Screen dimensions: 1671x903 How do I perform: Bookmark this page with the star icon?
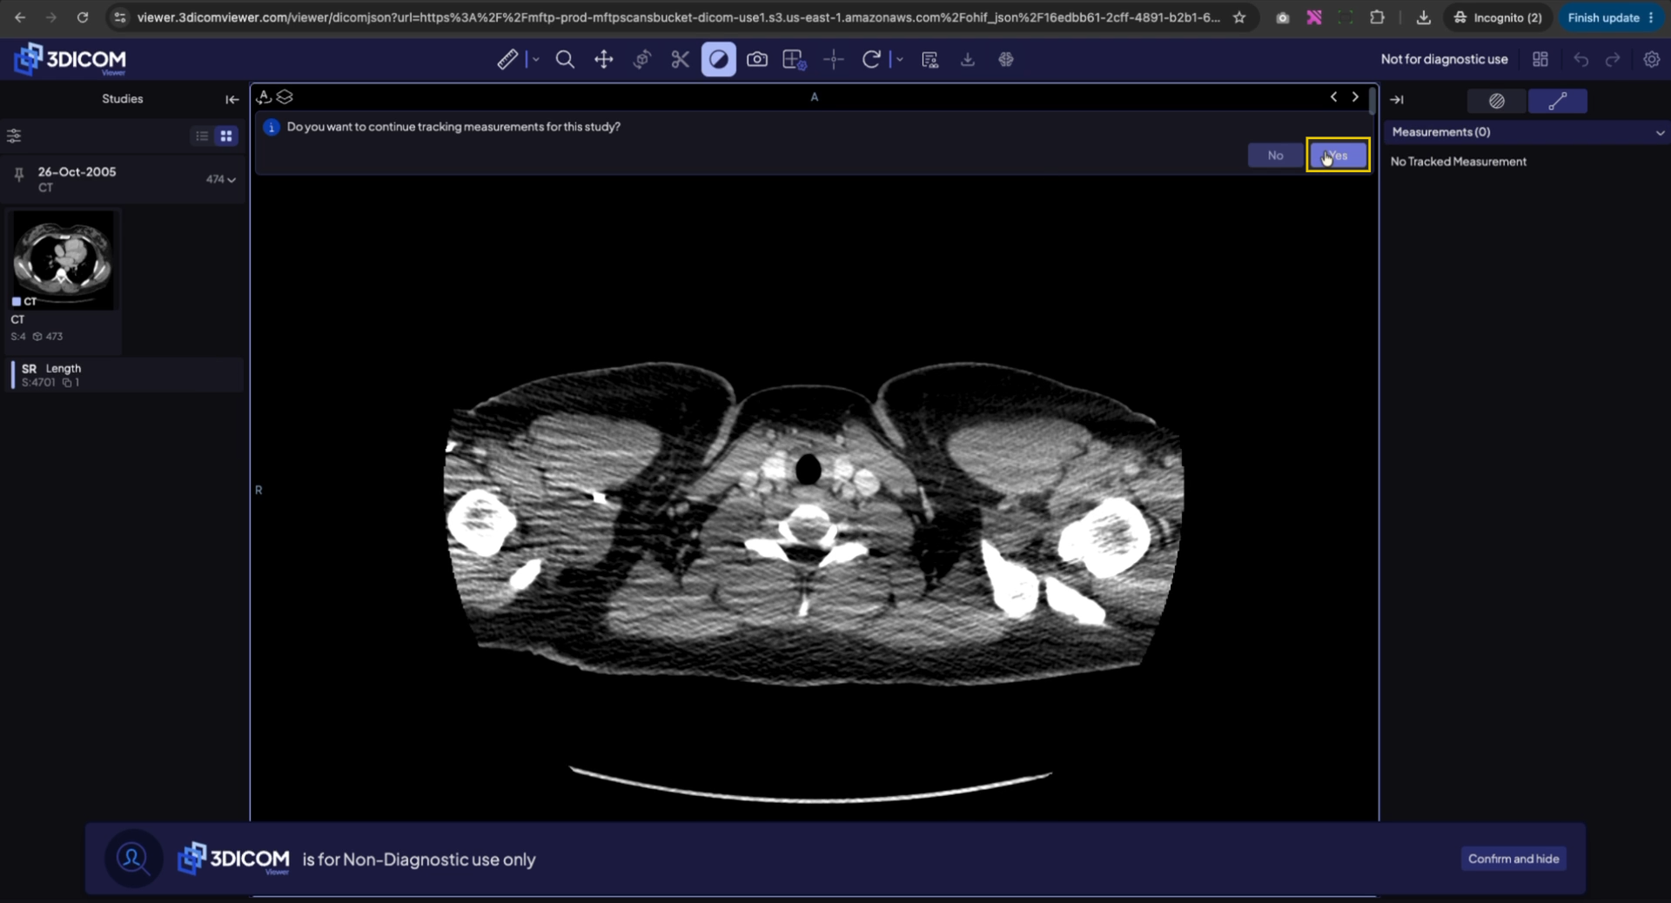pyautogui.click(x=1239, y=17)
